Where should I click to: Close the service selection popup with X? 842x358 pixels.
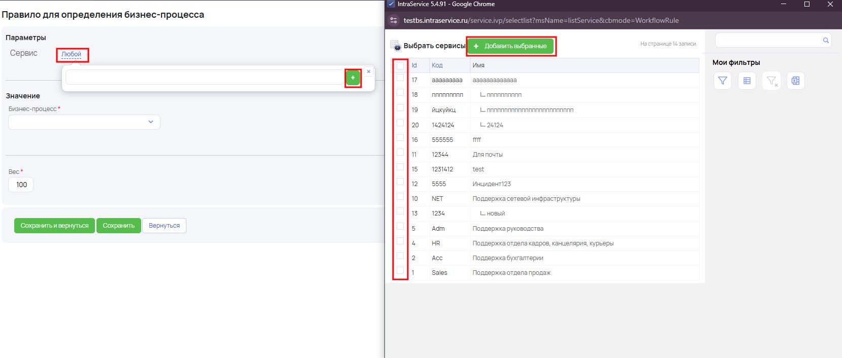pos(369,72)
